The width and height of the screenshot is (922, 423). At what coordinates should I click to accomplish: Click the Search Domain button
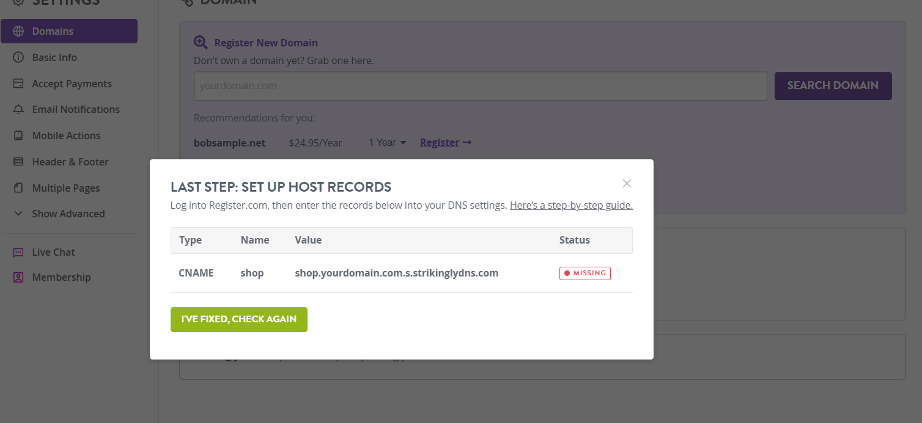click(x=833, y=86)
